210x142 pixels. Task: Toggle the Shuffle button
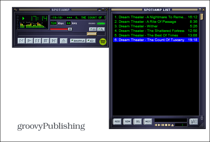(x=78, y=41)
